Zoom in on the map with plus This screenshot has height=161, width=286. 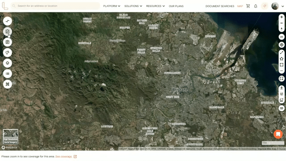coord(282,17)
